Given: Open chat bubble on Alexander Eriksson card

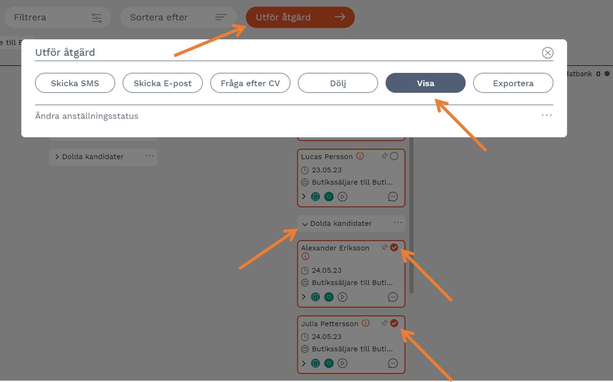Looking at the screenshot, I should 393,297.
